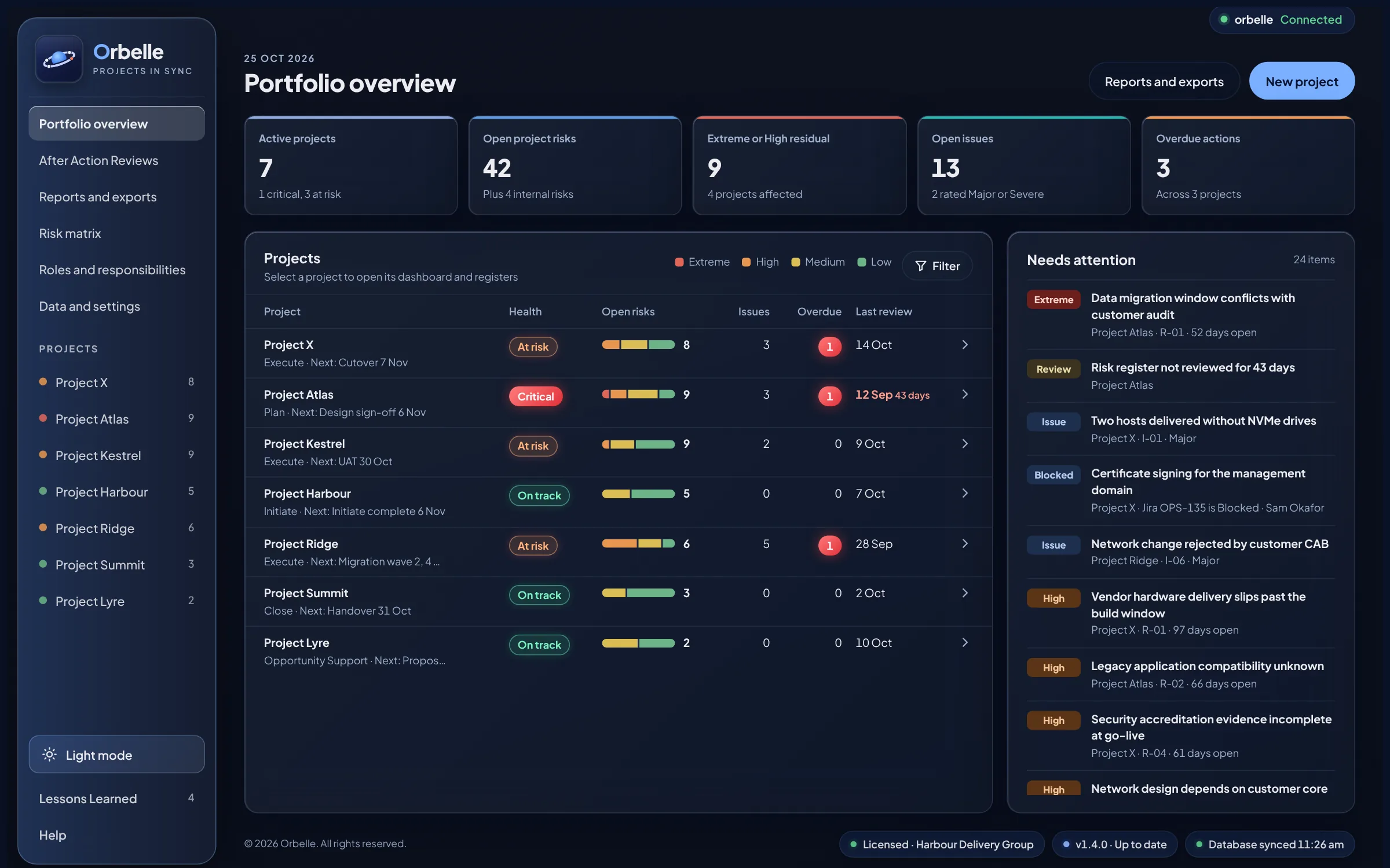
Task: Click the New project button
Action: tap(1301, 81)
